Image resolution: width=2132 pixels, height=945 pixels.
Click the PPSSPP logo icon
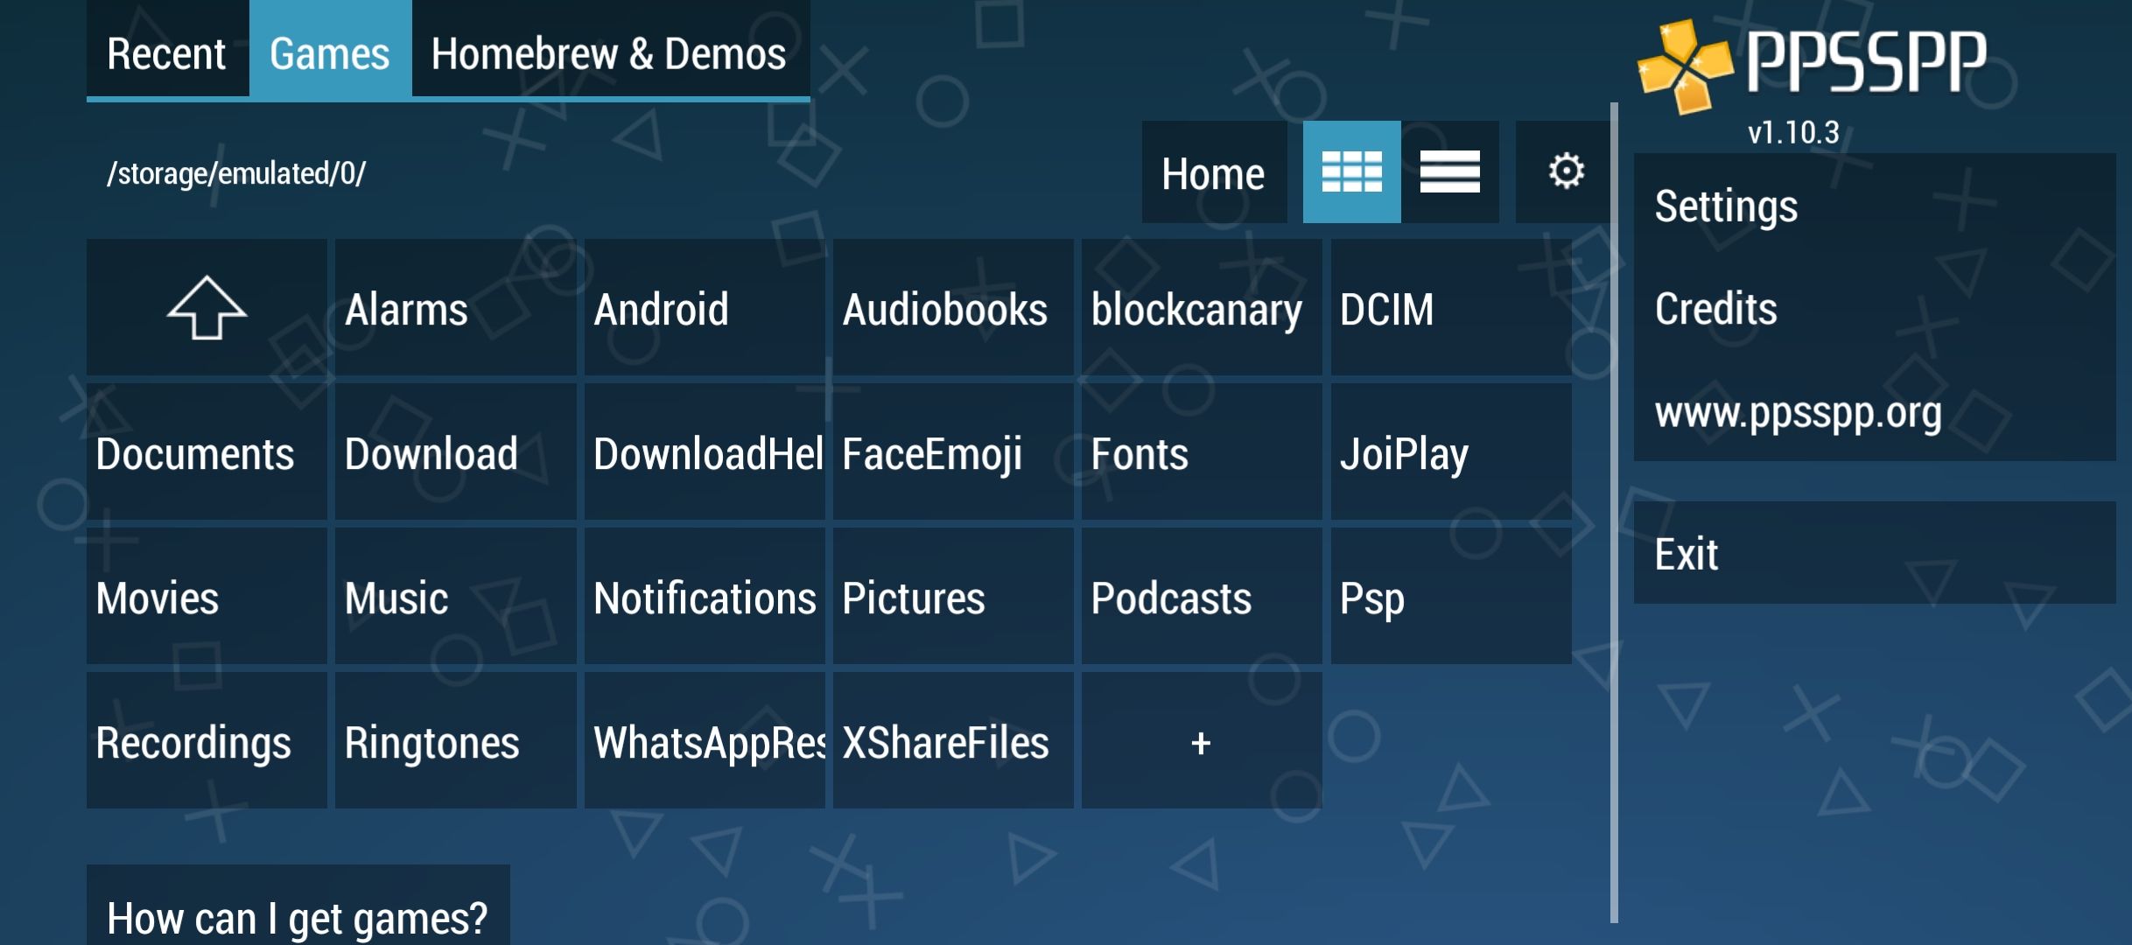pos(1684,66)
